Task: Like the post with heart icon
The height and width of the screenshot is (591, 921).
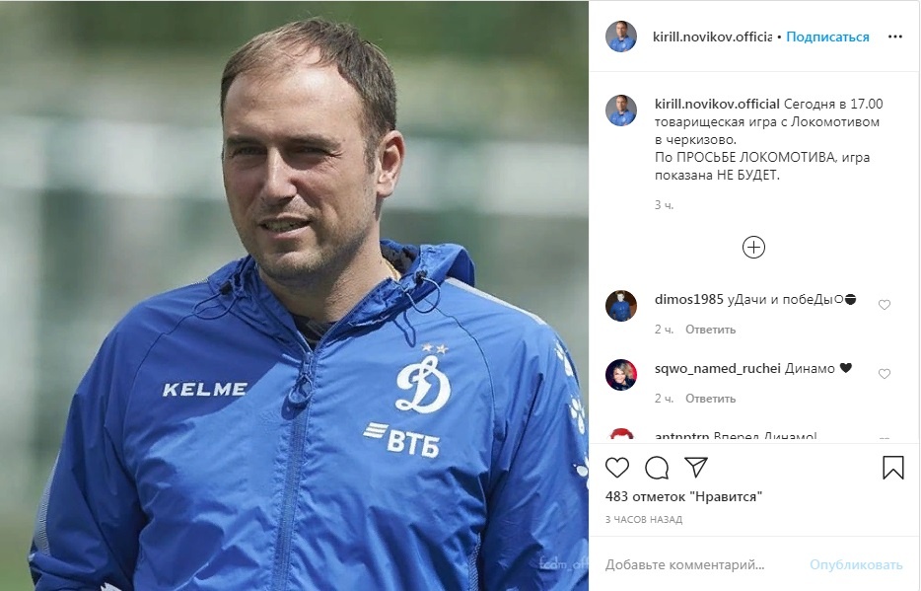Action: pyautogui.click(x=616, y=468)
